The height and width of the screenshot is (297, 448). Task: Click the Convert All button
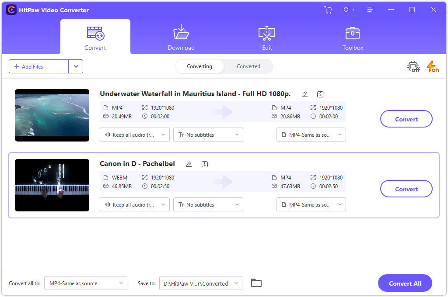pyautogui.click(x=405, y=283)
